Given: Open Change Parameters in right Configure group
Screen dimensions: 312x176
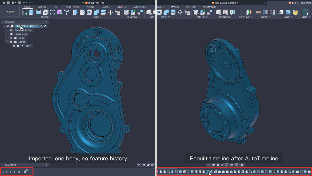Looking at the screenshot, I should pos(225,12).
